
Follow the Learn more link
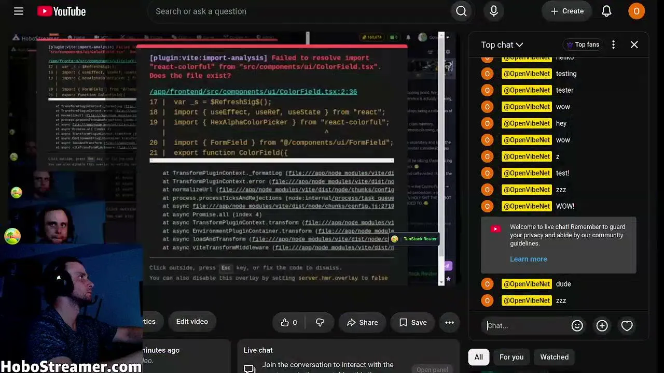(528, 259)
